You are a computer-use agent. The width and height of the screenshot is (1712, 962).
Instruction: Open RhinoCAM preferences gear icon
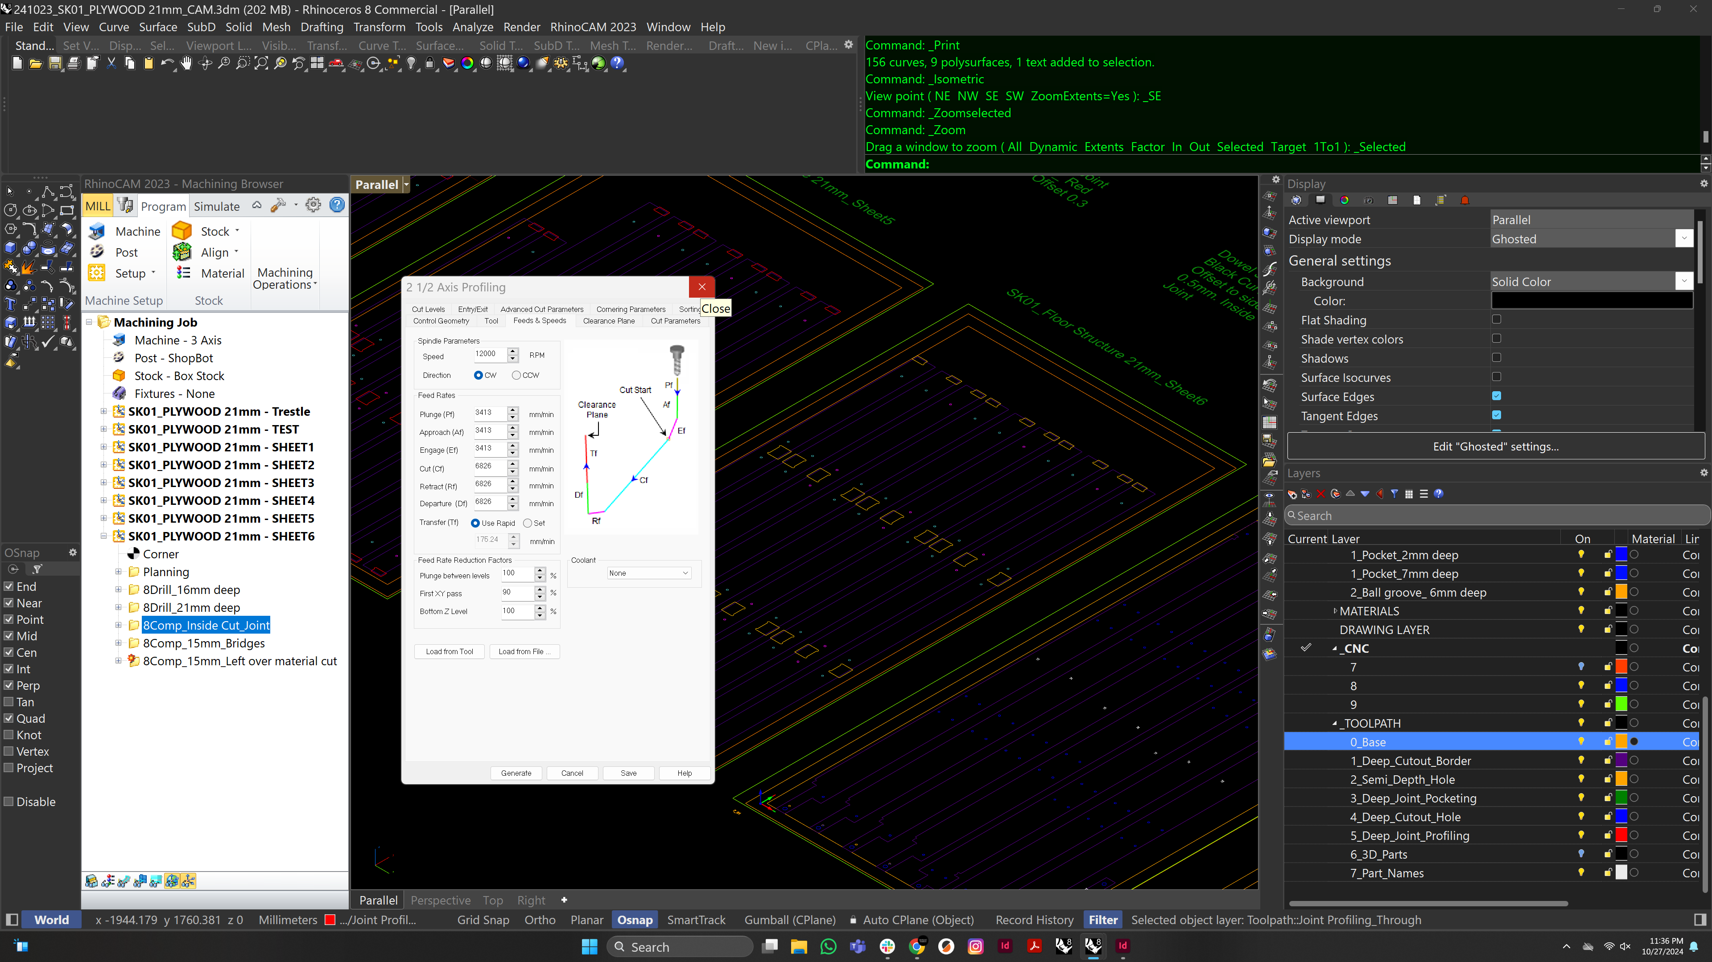[313, 205]
